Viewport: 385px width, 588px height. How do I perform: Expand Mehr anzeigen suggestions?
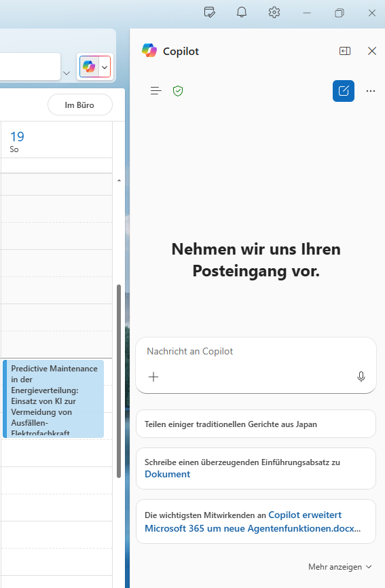pos(340,567)
